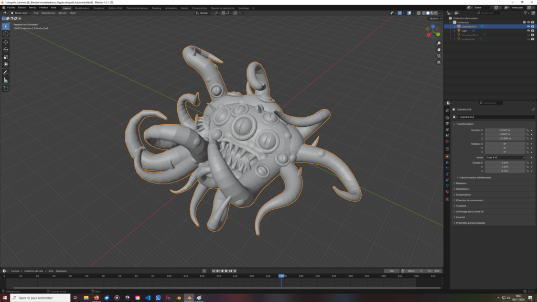Toggle Collection exclude-from-view-layer checkbox
The image size is (537, 302).
(524, 22)
